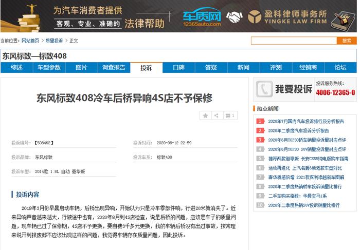Select the 经销商 tab
Screen dimensions: 360x250
(x=308, y=67)
